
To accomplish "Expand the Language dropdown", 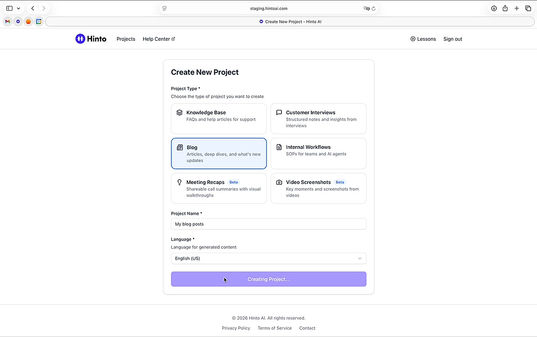I will pyautogui.click(x=268, y=258).
